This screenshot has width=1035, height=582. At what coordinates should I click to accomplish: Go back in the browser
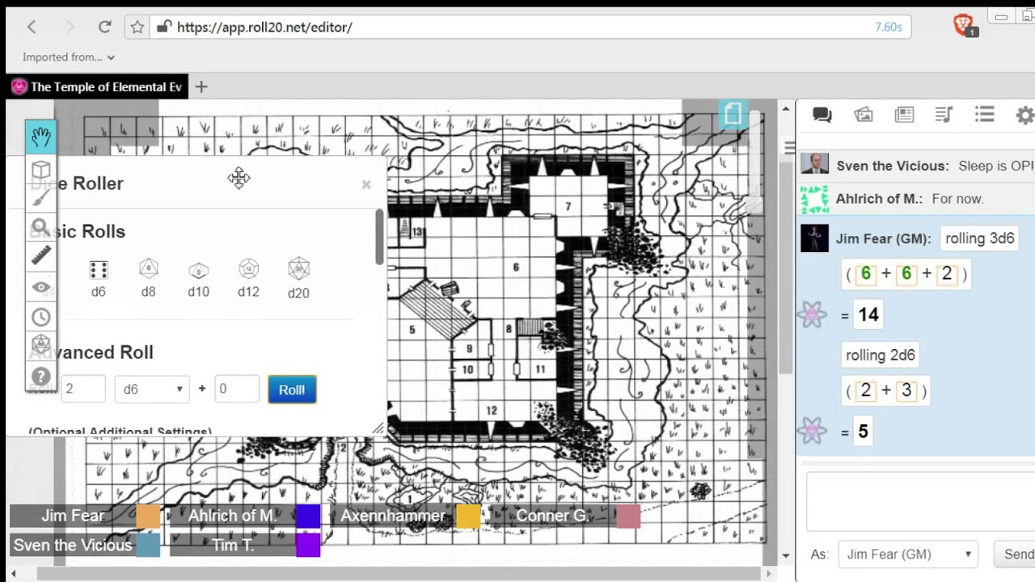(32, 27)
